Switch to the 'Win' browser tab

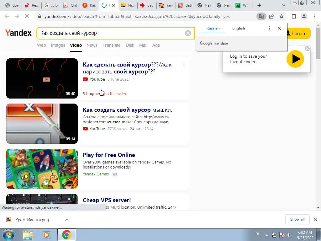pos(242,5)
